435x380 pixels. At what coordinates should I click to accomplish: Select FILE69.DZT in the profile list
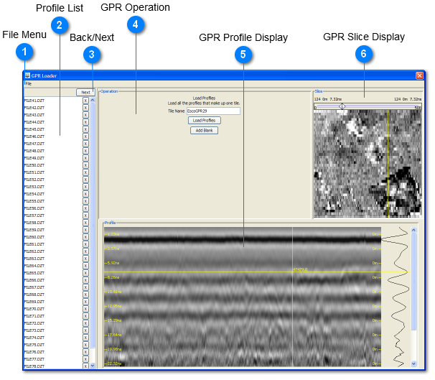coord(34,302)
